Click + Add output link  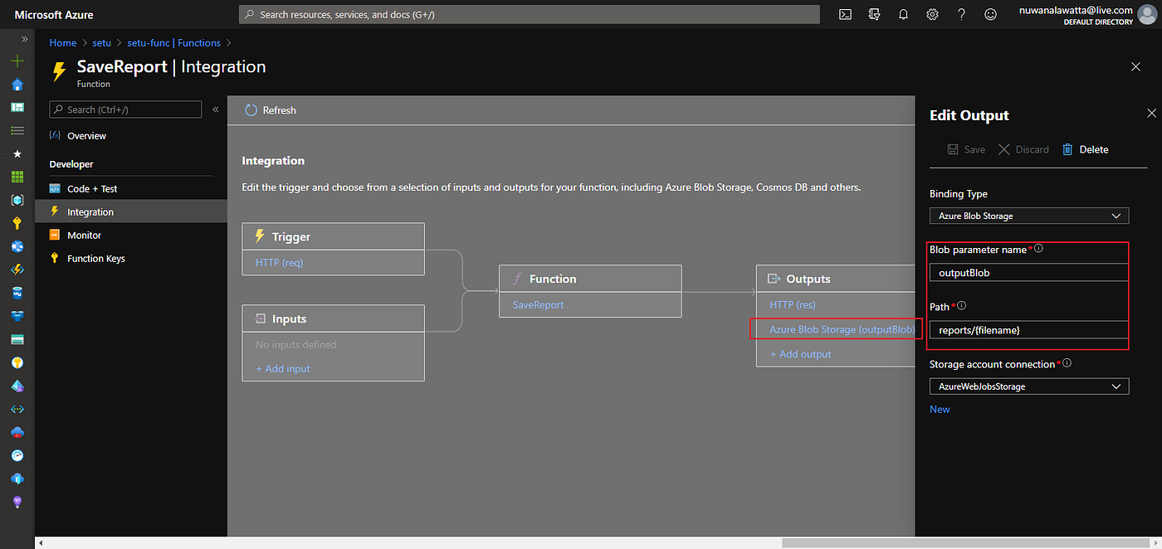click(801, 354)
